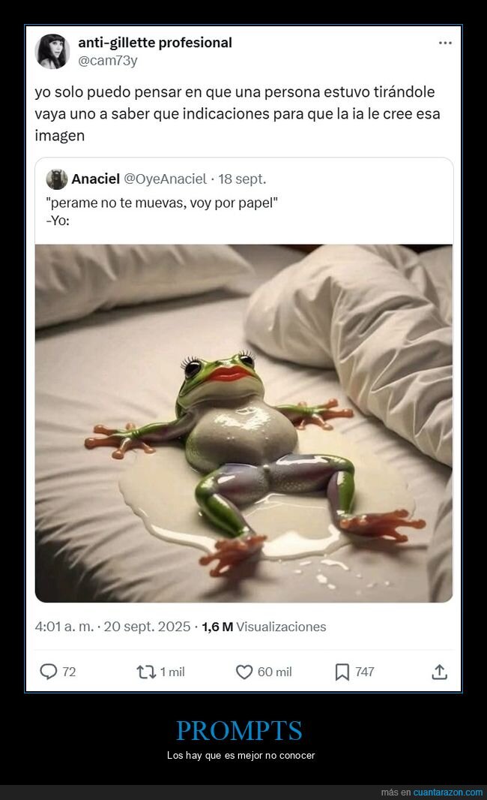Retweet the post using the arrows icon

tap(146, 672)
